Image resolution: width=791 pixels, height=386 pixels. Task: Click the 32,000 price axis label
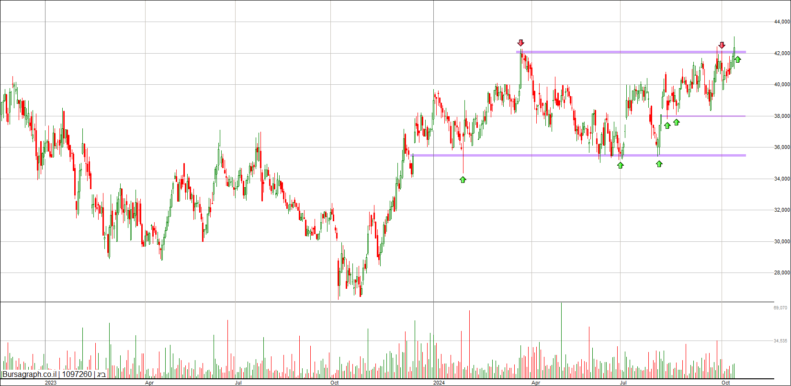[782, 210]
